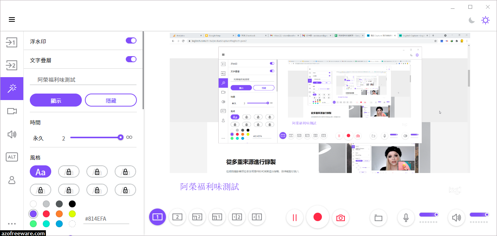Viewport: 497px width, 236px height.
Task: Select Source 1 in the left sidebar
Action: click(x=12, y=42)
